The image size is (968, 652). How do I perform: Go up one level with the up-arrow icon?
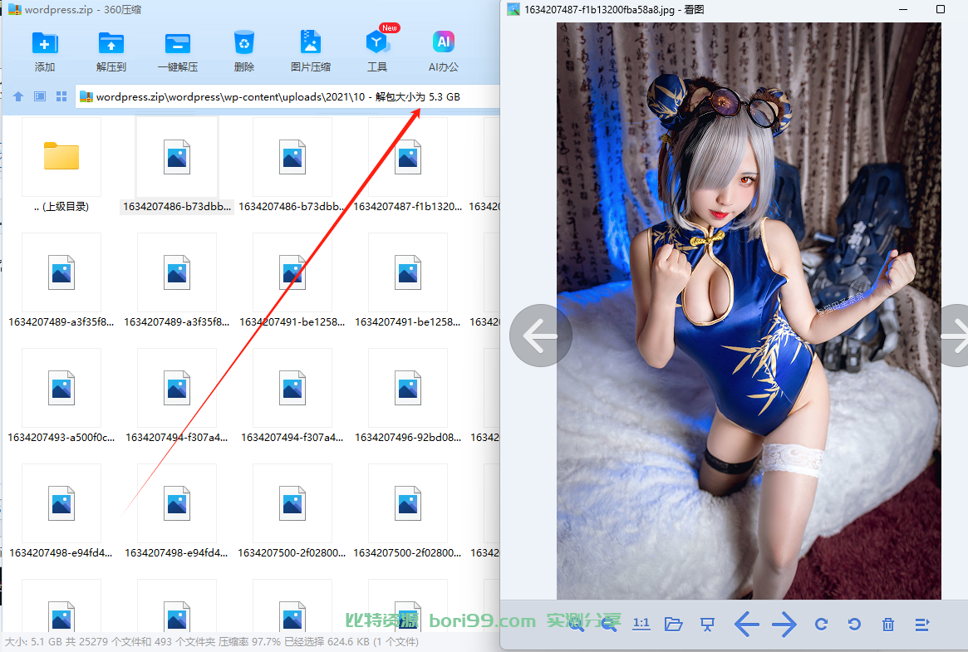pyautogui.click(x=18, y=97)
